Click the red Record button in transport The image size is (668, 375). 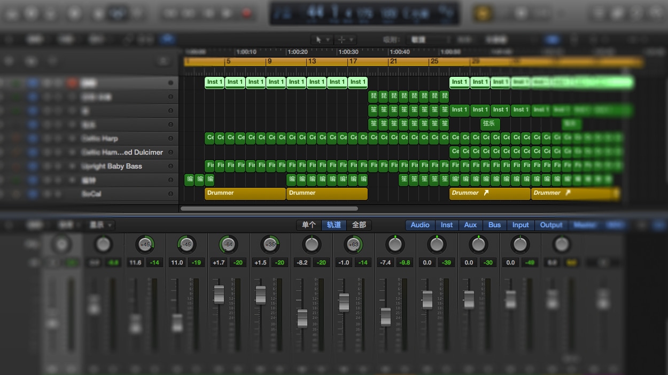247,13
